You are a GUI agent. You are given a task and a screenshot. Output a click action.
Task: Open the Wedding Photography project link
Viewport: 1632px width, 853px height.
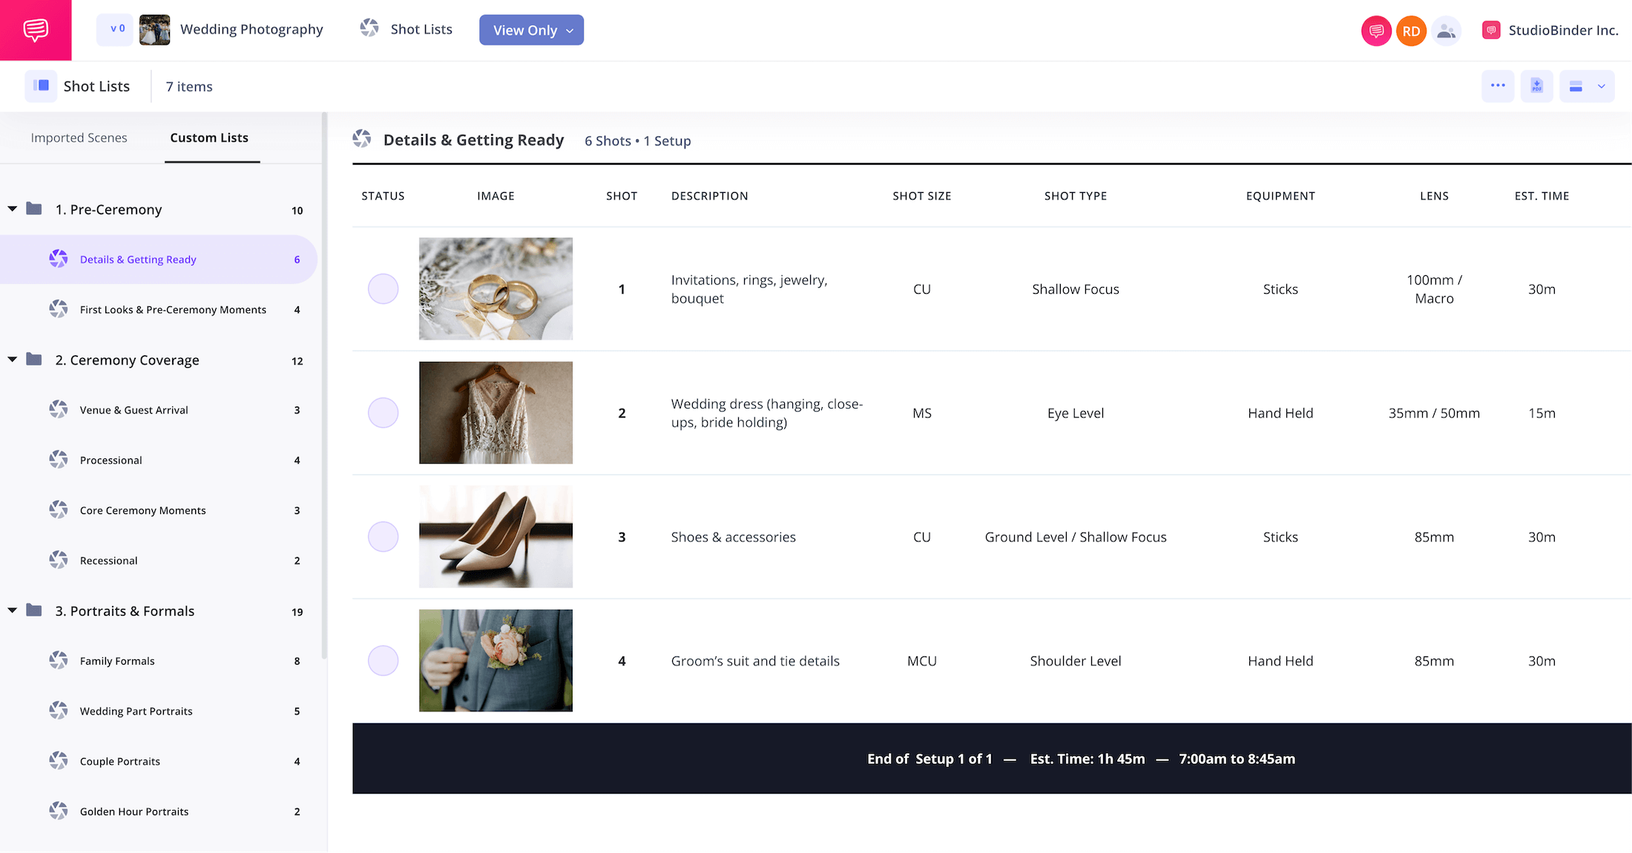(251, 29)
